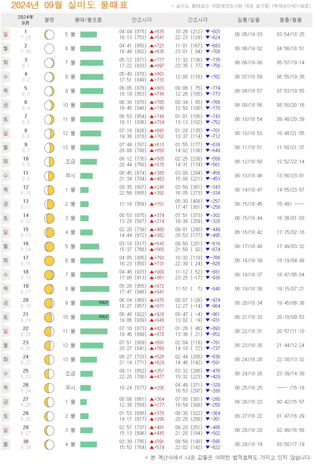Click the sunrise/sunset value '06:29/18:19'

249,444
